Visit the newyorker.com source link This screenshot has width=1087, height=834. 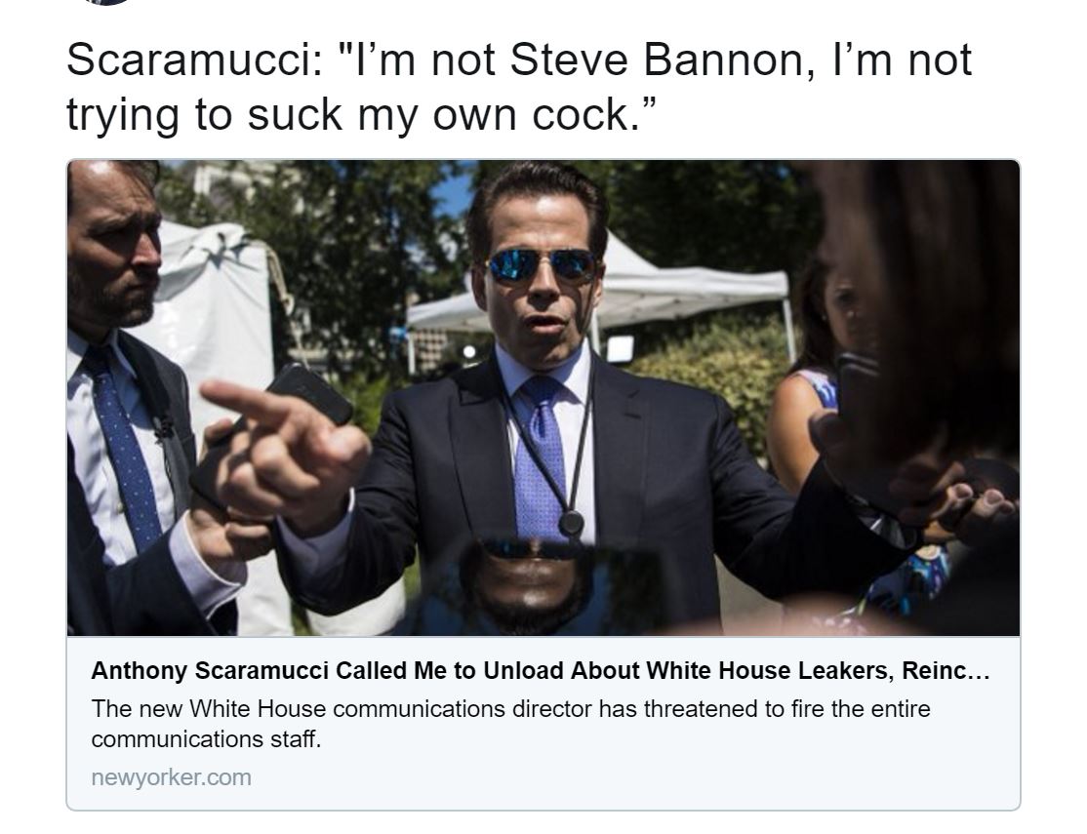171,777
